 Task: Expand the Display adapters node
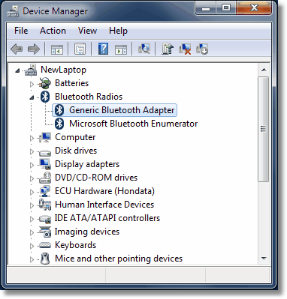[32, 165]
